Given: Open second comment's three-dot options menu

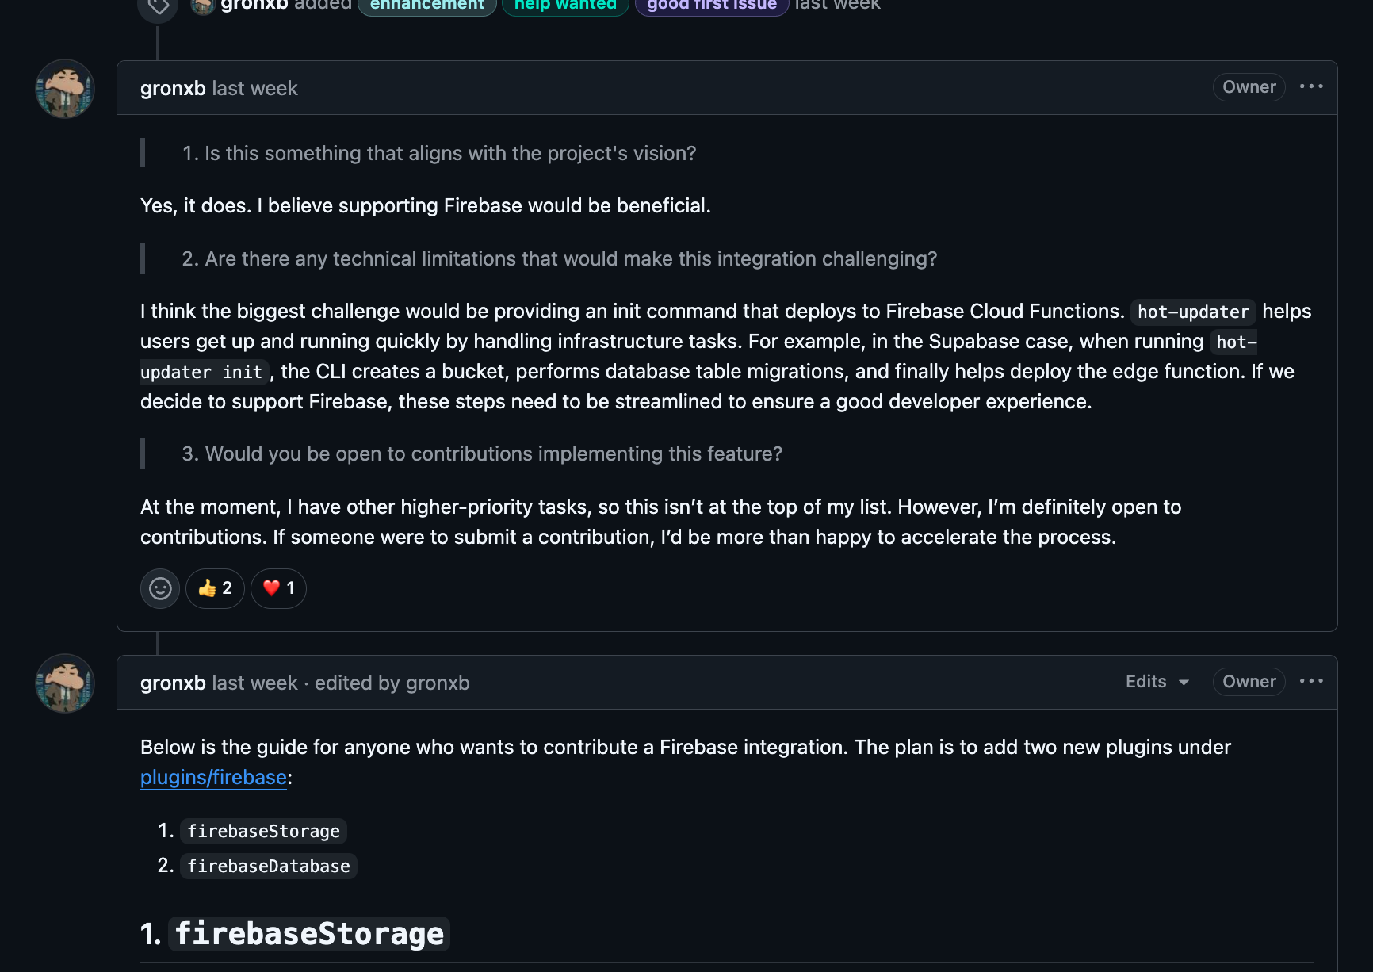Looking at the screenshot, I should [1311, 681].
